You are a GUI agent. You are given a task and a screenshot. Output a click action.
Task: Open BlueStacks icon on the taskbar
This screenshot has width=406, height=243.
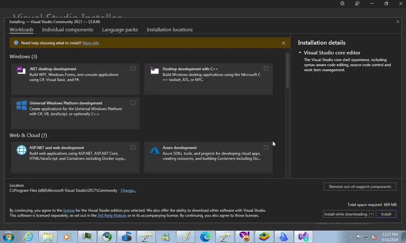tap(264, 237)
